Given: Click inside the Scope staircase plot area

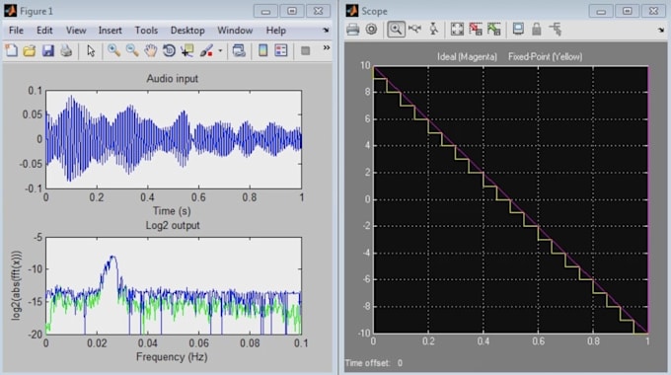Looking at the screenshot, I should (510, 199).
